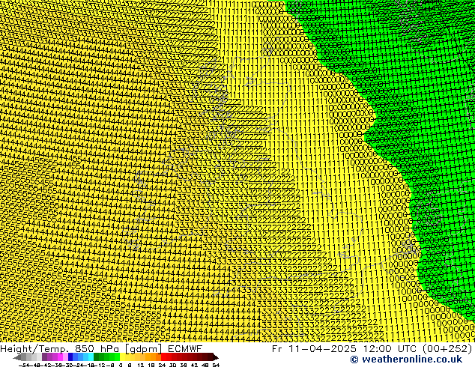Click the Height/Temp. 850 hPa ECMWF title
Image resolution: width=475 pixels, height=367 pixels.
pyautogui.click(x=101, y=348)
